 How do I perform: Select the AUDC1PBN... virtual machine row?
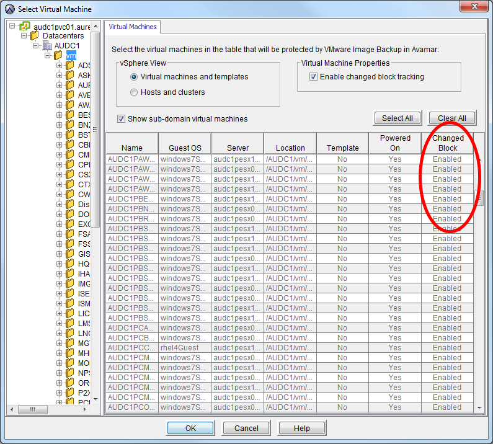point(290,209)
